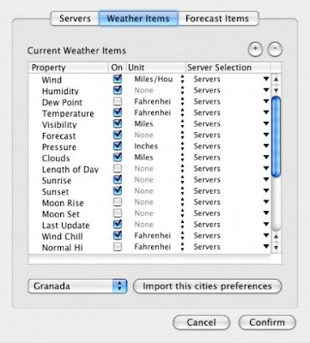Toggle the Sunrise checkbox
This screenshot has width=310, height=343.
[118, 179]
